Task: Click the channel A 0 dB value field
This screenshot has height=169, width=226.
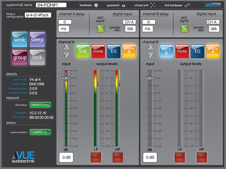Action: click(x=66, y=157)
